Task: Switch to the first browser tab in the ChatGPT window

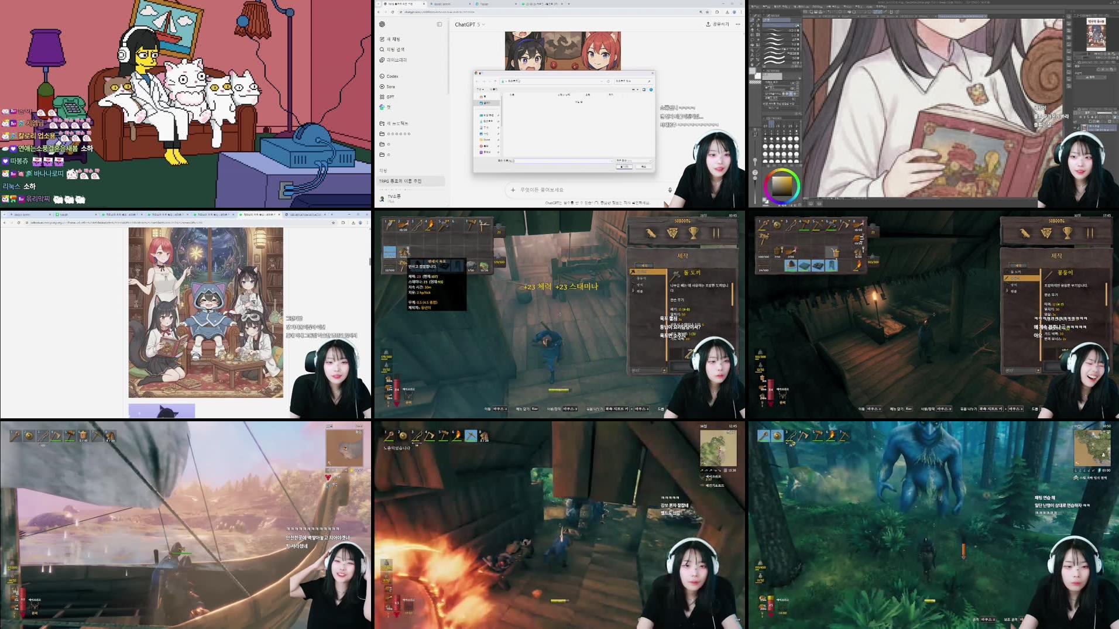Action: coord(404,4)
